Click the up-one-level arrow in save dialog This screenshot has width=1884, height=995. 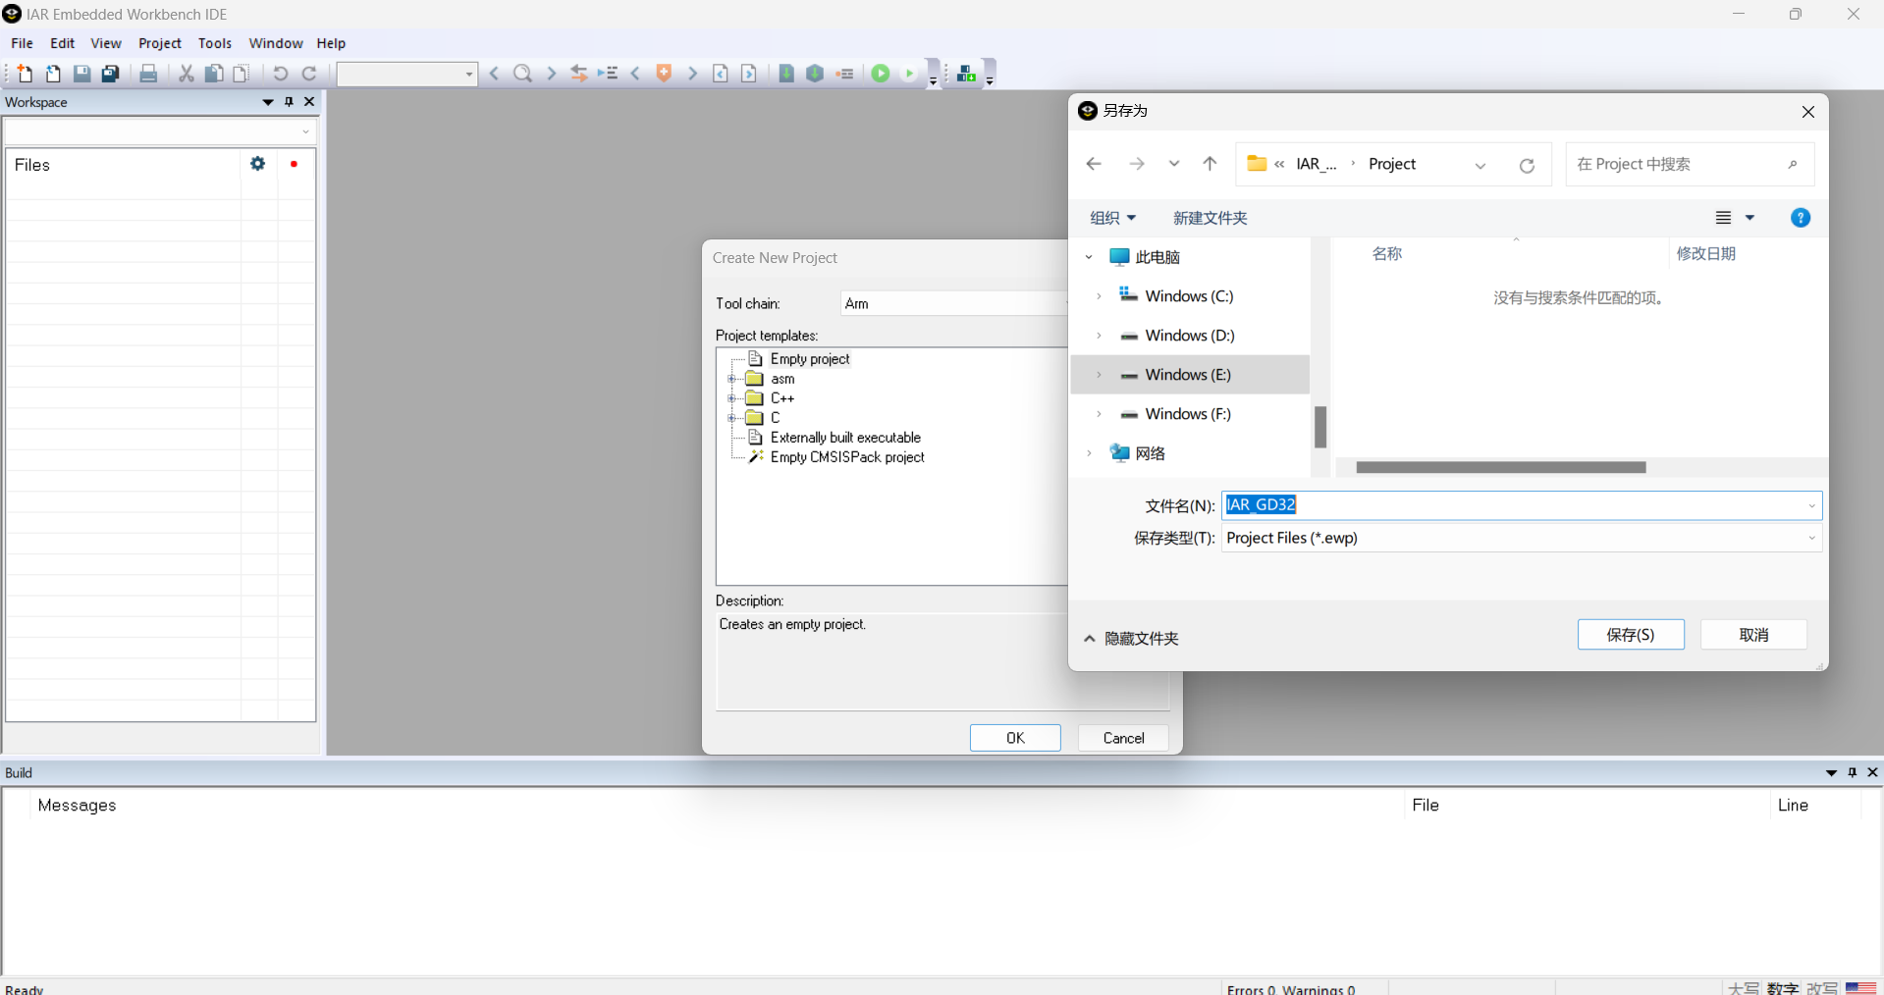[x=1210, y=164]
